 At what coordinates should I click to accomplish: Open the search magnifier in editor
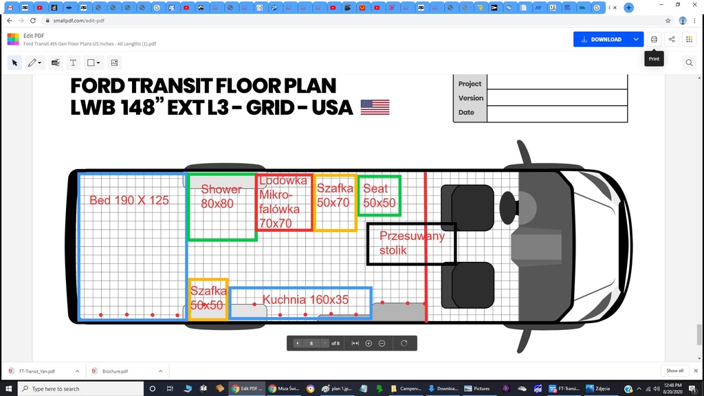689,63
